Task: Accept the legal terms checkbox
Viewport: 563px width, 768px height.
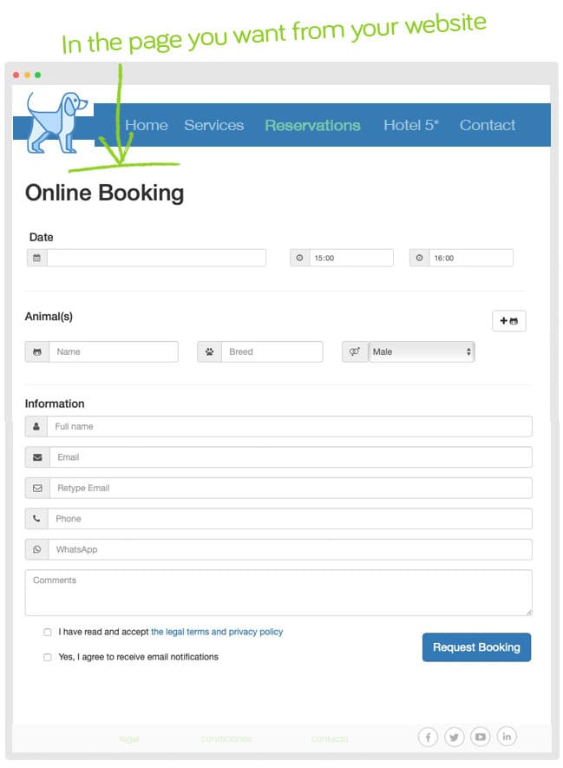Action: tap(48, 633)
